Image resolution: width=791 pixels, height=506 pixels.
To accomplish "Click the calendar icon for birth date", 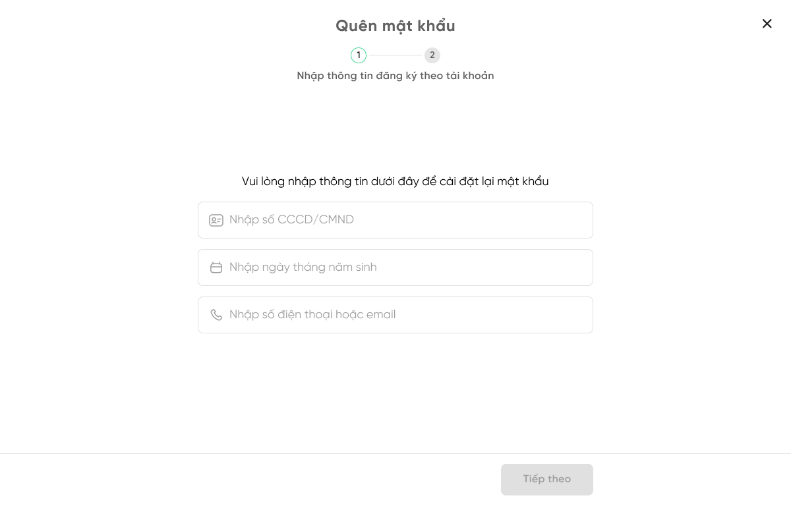I will [216, 267].
